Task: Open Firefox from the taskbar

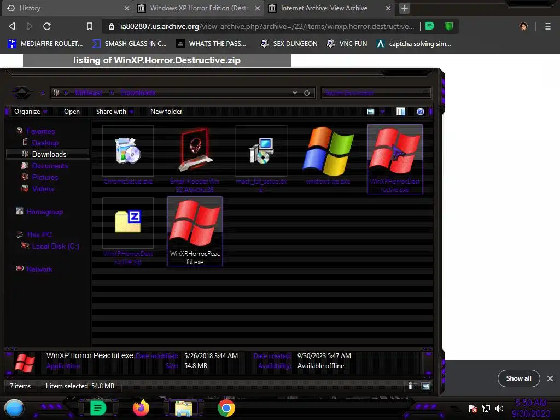Action: pyautogui.click(x=141, y=408)
